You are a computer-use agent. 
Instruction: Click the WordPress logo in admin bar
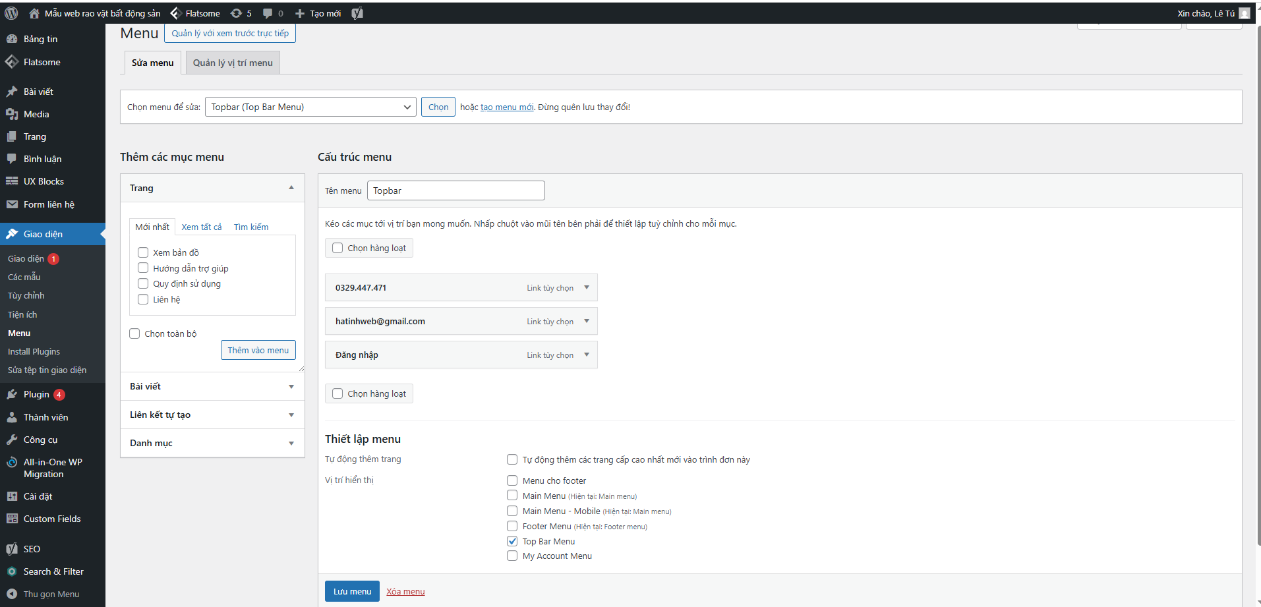pyautogui.click(x=11, y=13)
